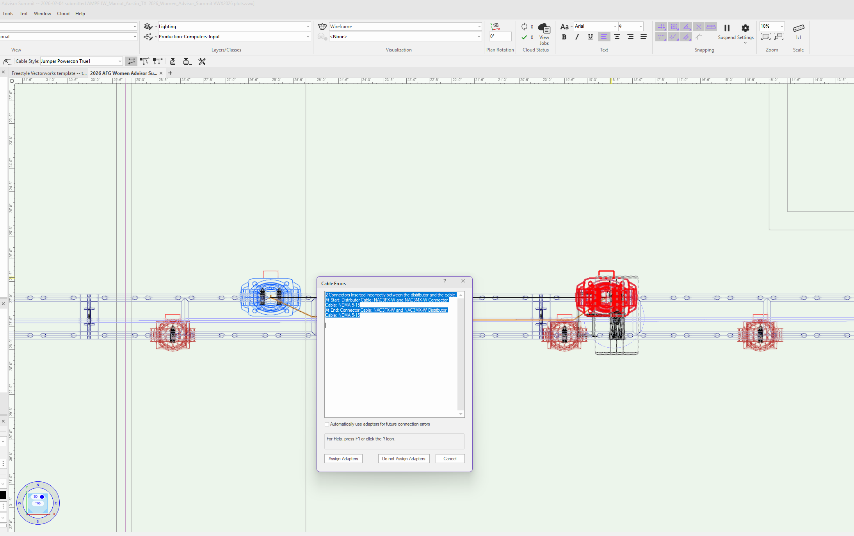Expand the Production-Computers-Input class dropdown
The image size is (854, 536).
[x=234, y=37]
